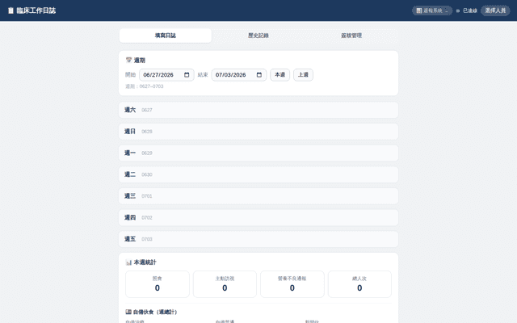This screenshot has height=323, width=517.
Task: Switch to the 簽核管理 tab
Action: 351,36
